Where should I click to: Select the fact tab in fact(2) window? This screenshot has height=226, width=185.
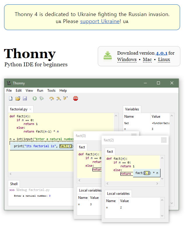tap(110, 152)
